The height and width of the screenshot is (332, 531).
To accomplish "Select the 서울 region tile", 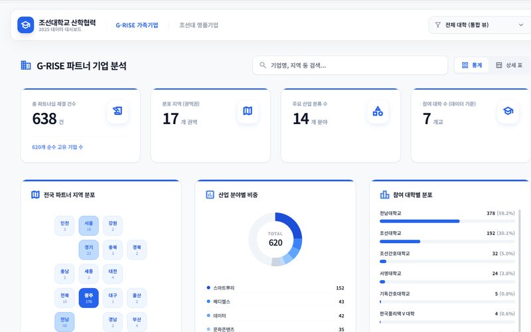I will point(89,226).
